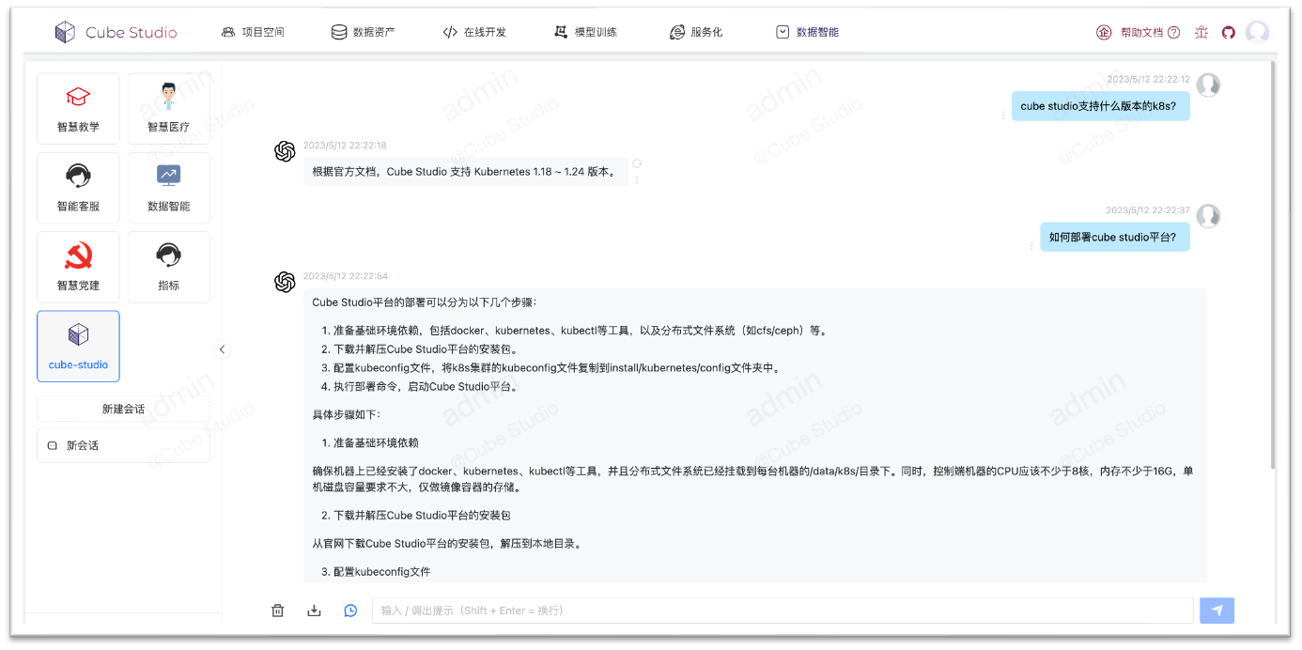Open the 模型训练 menu

point(586,32)
